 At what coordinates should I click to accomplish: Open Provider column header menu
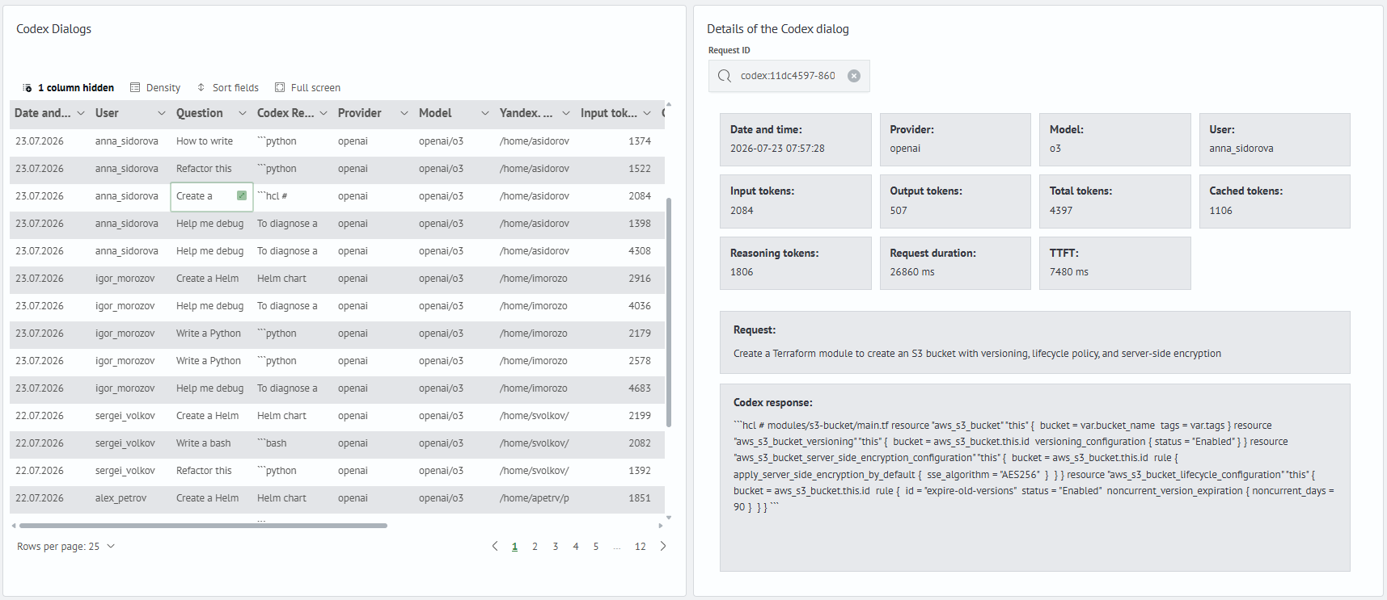[x=404, y=113]
